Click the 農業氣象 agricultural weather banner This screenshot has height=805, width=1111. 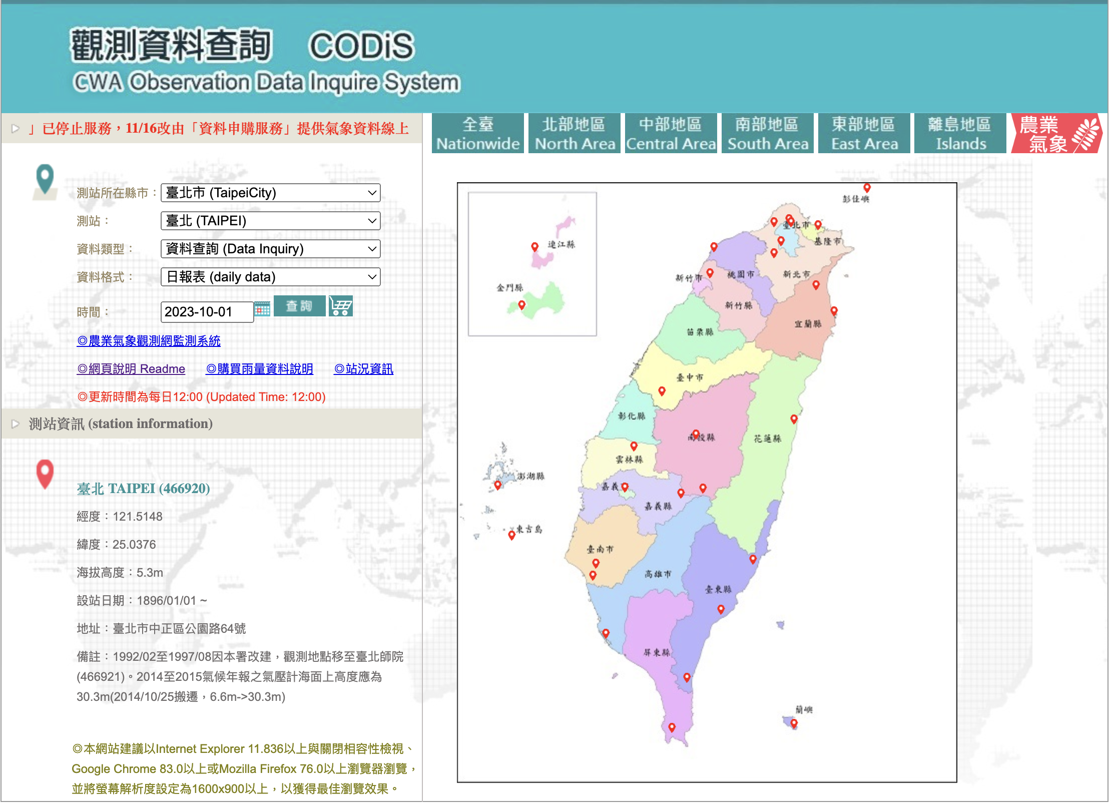pyautogui.click(x=1057, y=134)
